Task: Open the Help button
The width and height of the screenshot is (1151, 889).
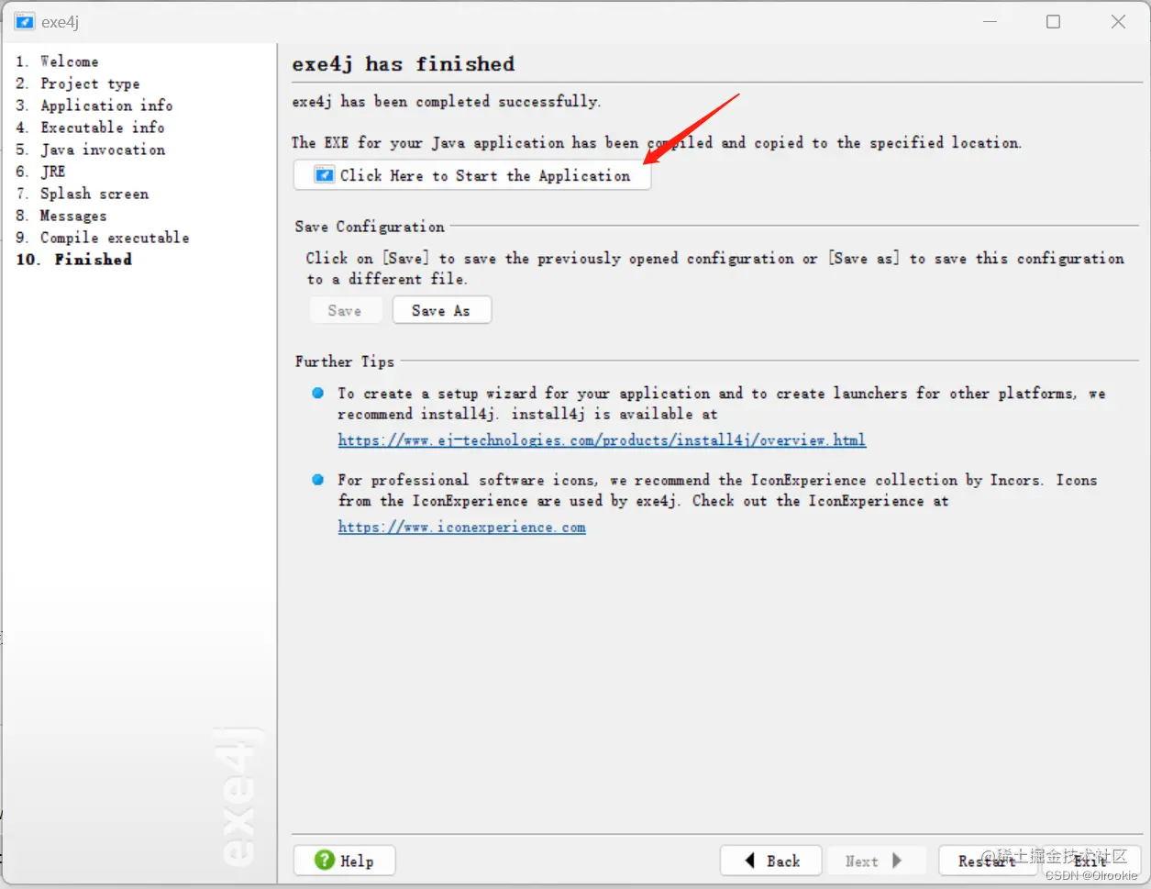Action: [345, 861]
